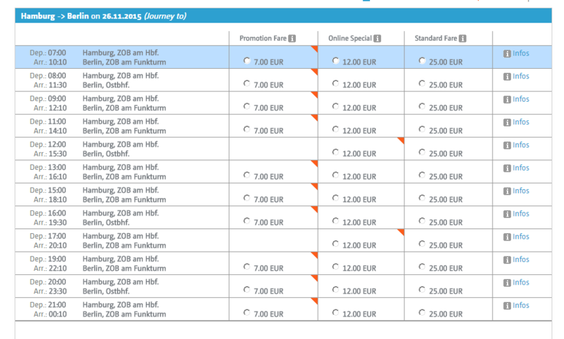Click Hamburg -> Berlin journey header bar

283,16
